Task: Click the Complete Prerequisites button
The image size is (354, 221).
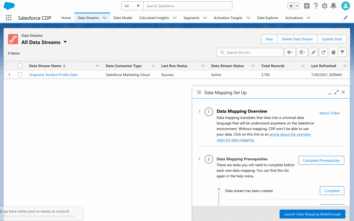Action: click(x=321, y=160)
